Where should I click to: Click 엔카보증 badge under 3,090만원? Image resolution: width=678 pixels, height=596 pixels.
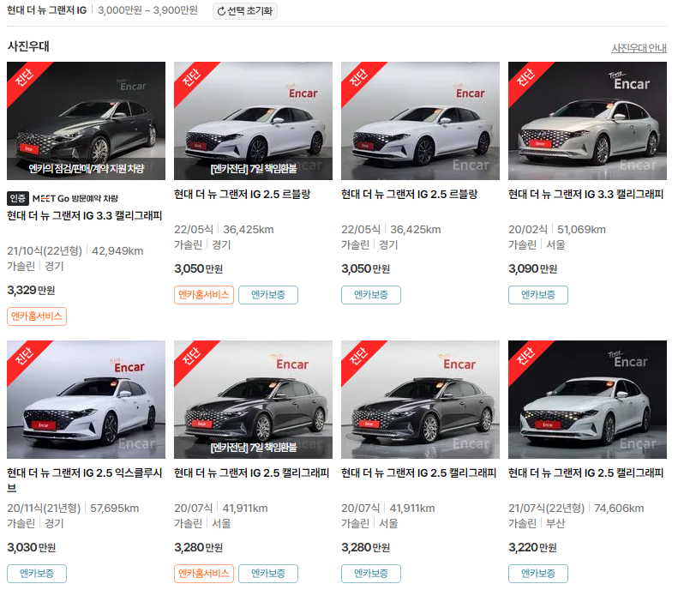538,295
